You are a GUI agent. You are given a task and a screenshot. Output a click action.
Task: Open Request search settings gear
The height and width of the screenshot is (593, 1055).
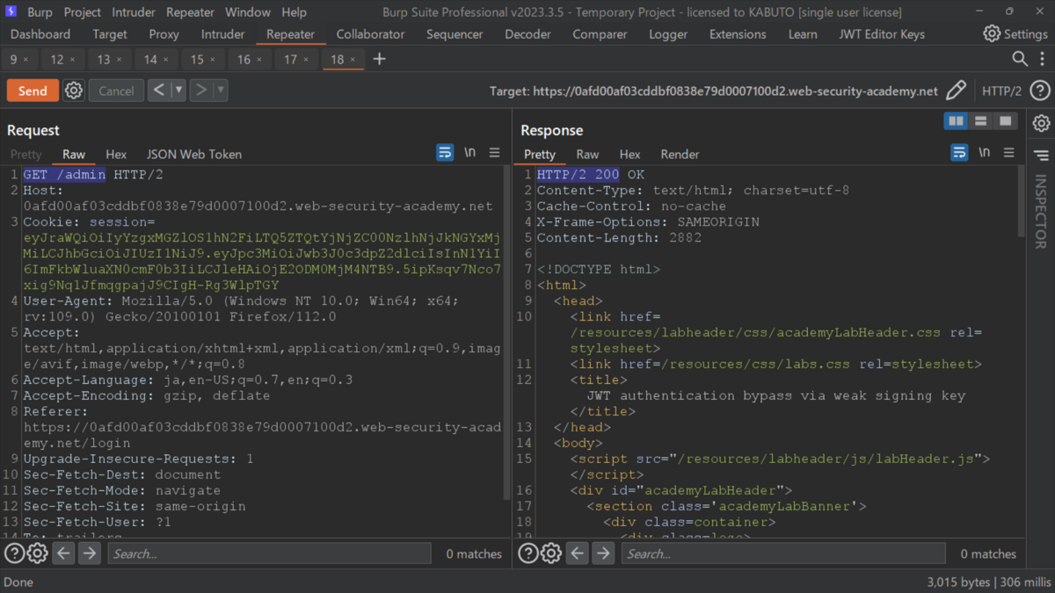(37, 553)
